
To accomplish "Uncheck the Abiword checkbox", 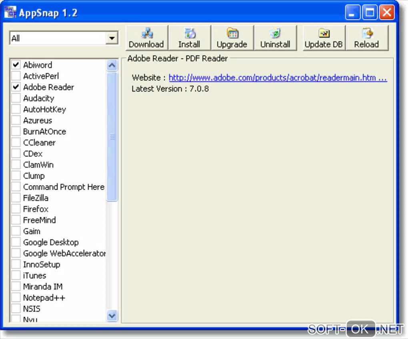I will (16, 64).
